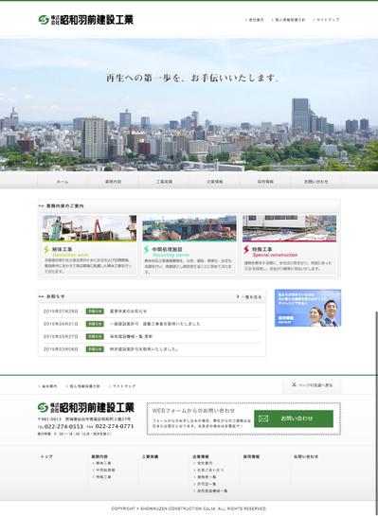This screenshot has height=516, width=378.
Task: Open 業務内容 in the main navigation bar
Action: [x=114, y=182]
